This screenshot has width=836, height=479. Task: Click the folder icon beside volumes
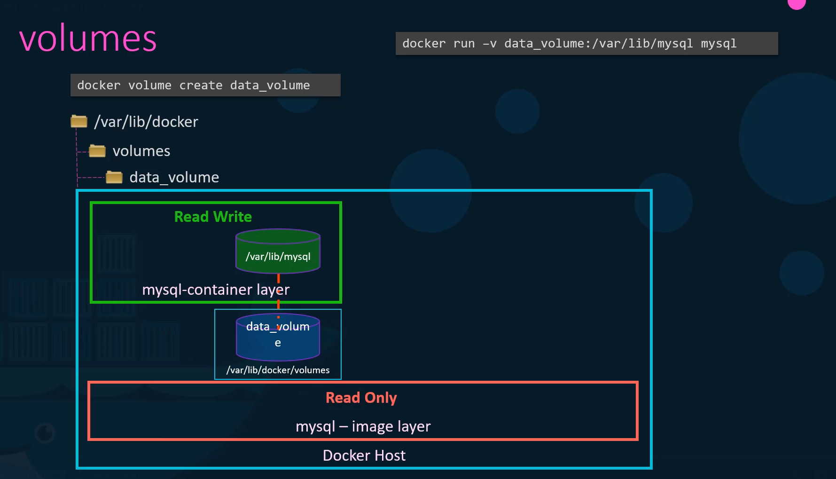[x=97, y=150]
